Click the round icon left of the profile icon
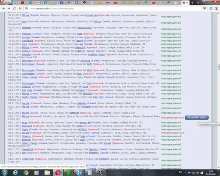This screenshot has width=220, height=176. pyautogui.click(x=211, y=9)
